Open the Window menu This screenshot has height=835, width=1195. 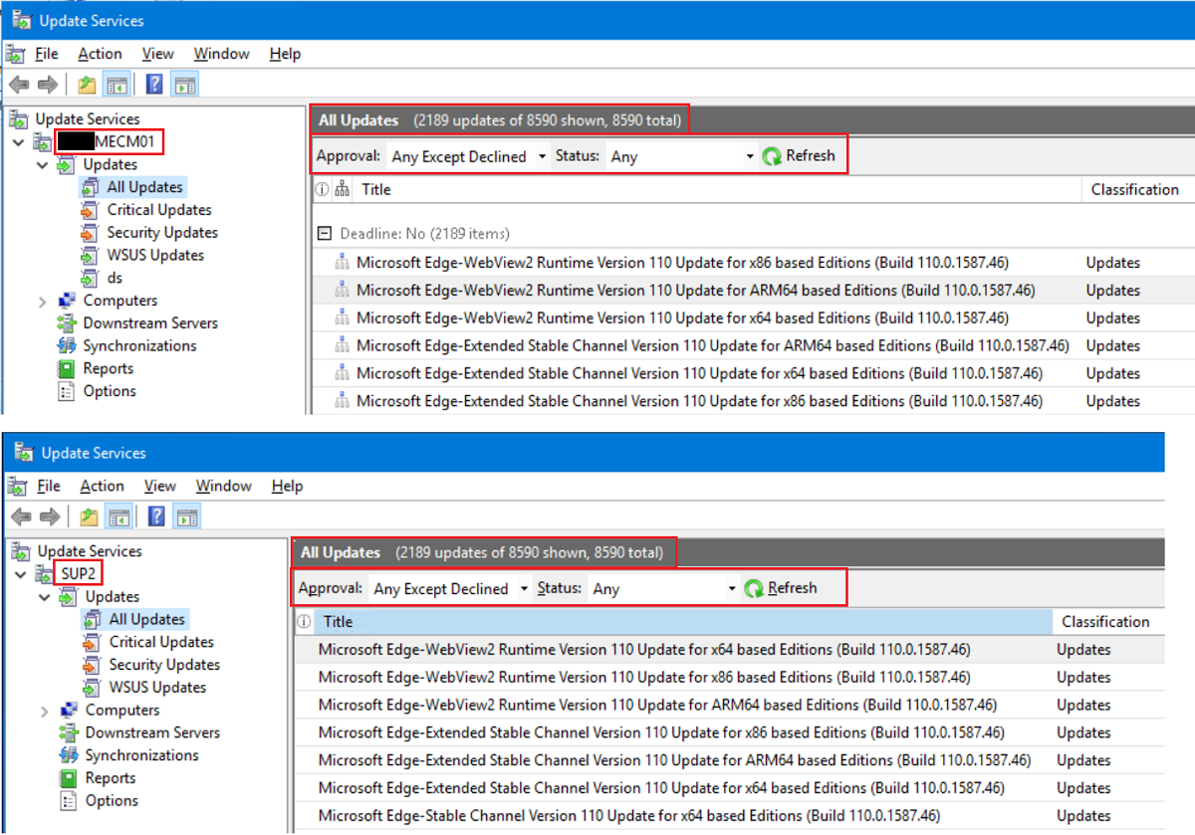click(221, 53)
